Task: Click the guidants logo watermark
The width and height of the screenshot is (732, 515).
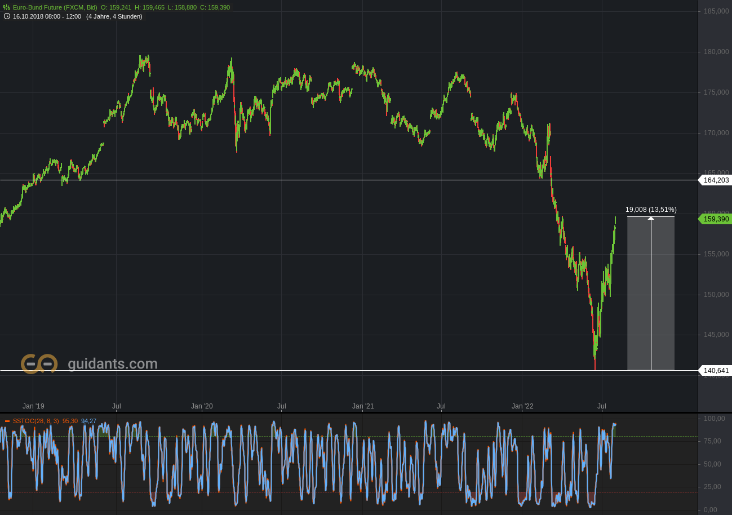Action: click(x=38, y=363)
